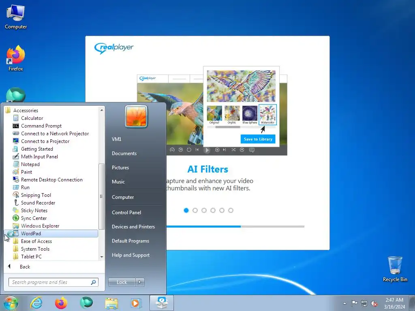The height and width of the screenshot is (311, 415).
Task: Click Action Center flag icon in tray
Action: tap(354, 303)
